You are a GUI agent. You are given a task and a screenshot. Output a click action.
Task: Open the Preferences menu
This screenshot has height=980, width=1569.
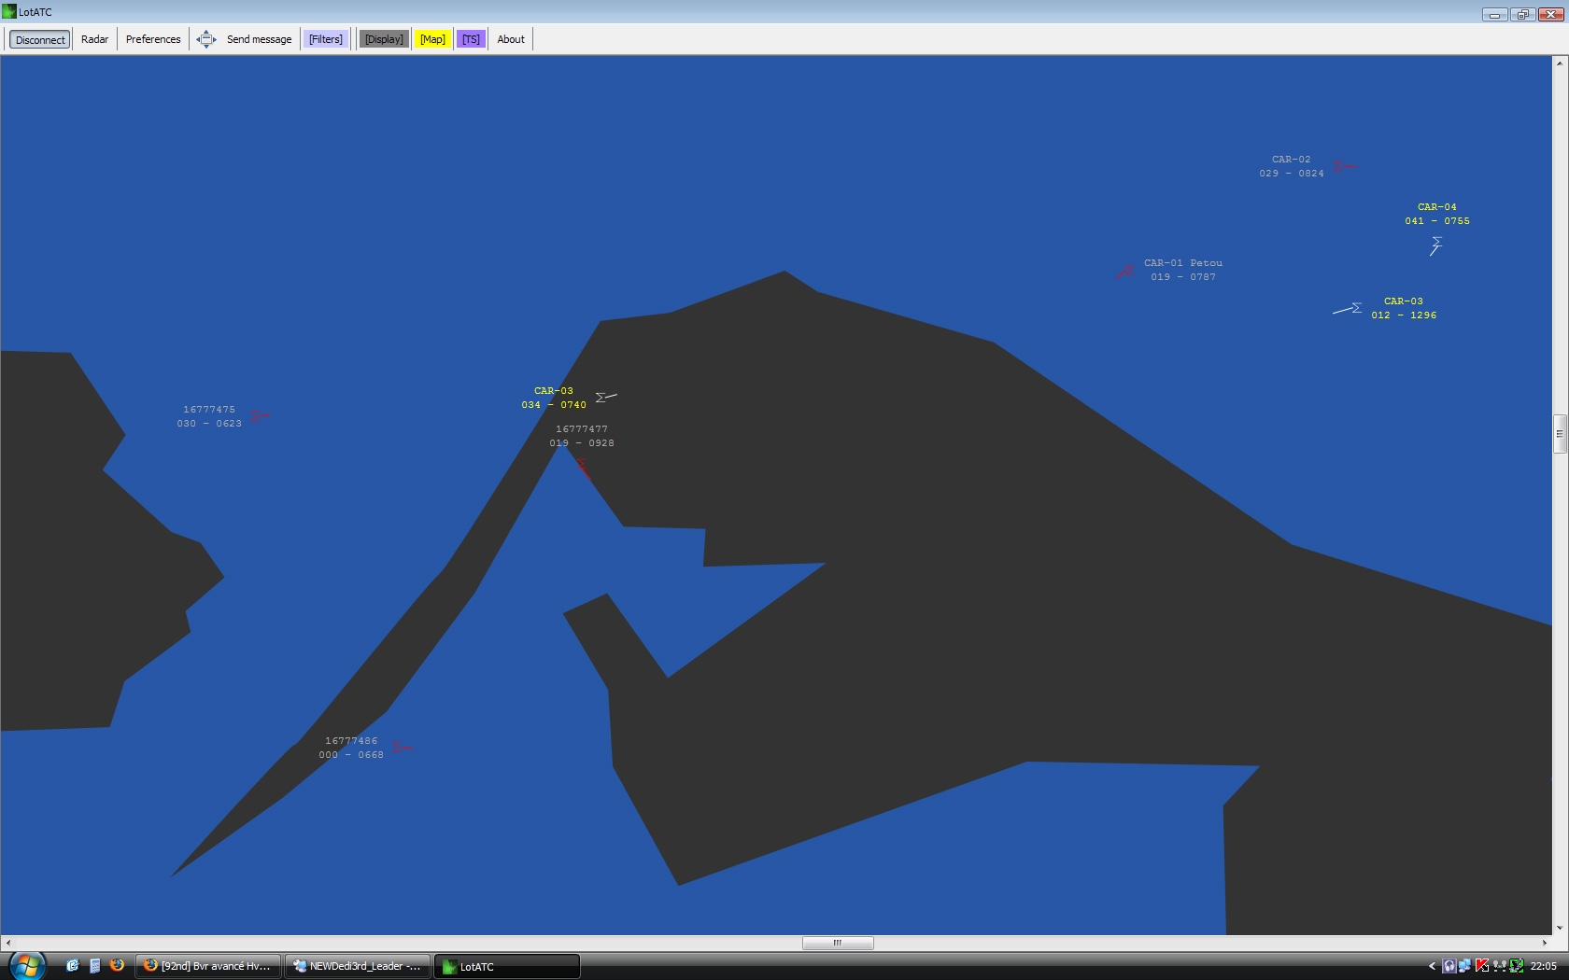pos(153,39)
